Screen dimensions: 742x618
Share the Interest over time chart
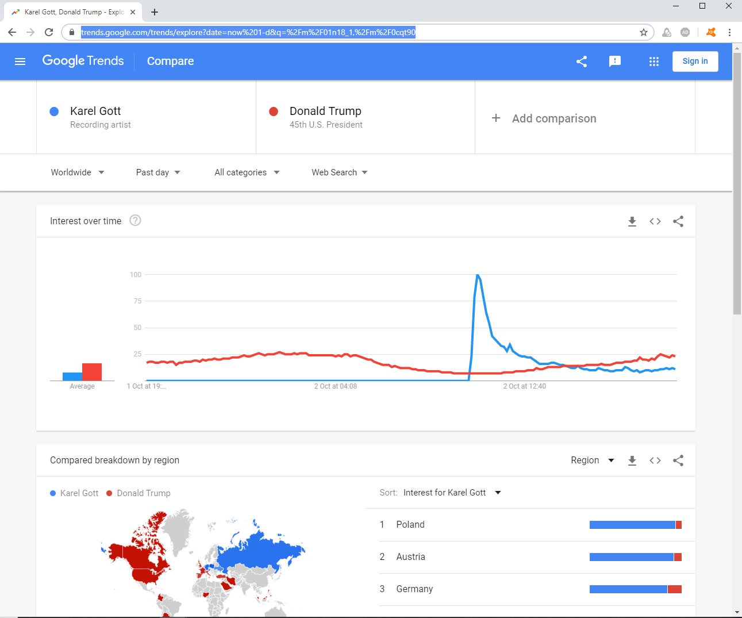tap(678, 221)
